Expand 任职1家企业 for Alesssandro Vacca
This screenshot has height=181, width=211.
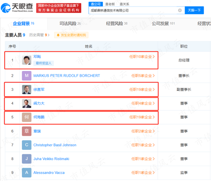(143, 173)
